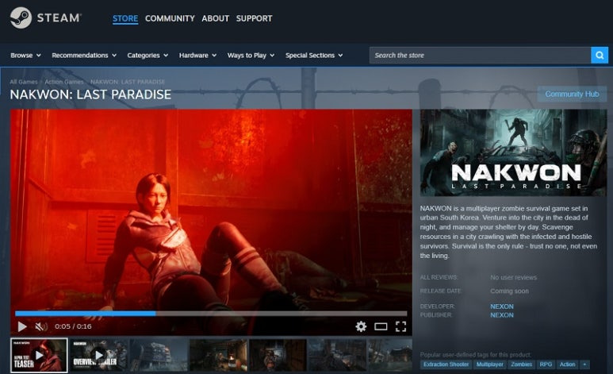Screen dimensions: 613x374
Task: Open NEXON developer link
Action: coord(502,307)
